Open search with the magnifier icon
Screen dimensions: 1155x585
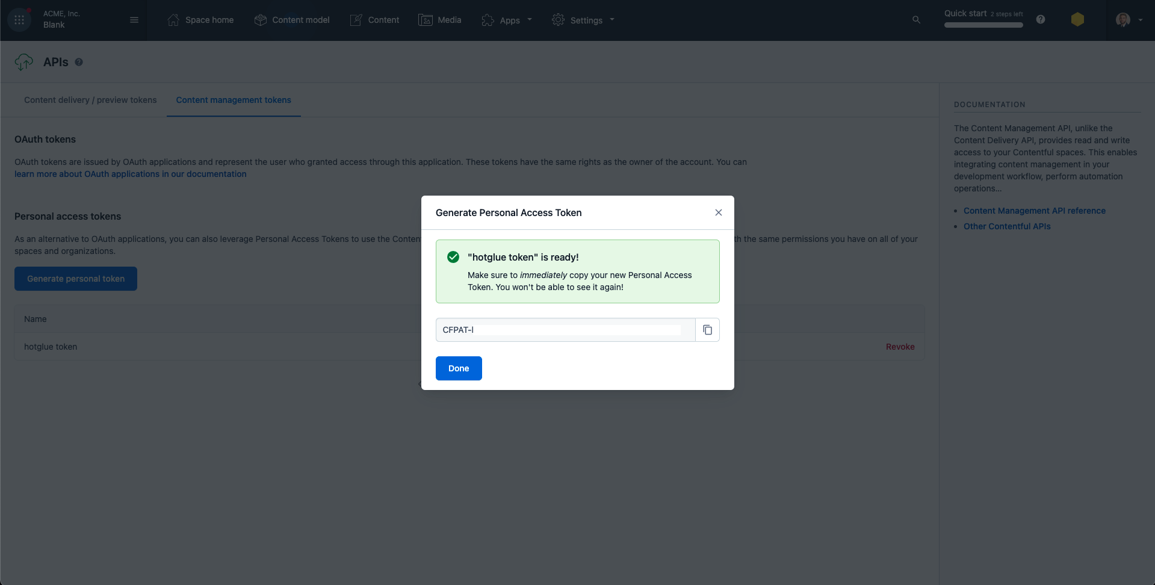pyautogui.click(x=916, y=20)
